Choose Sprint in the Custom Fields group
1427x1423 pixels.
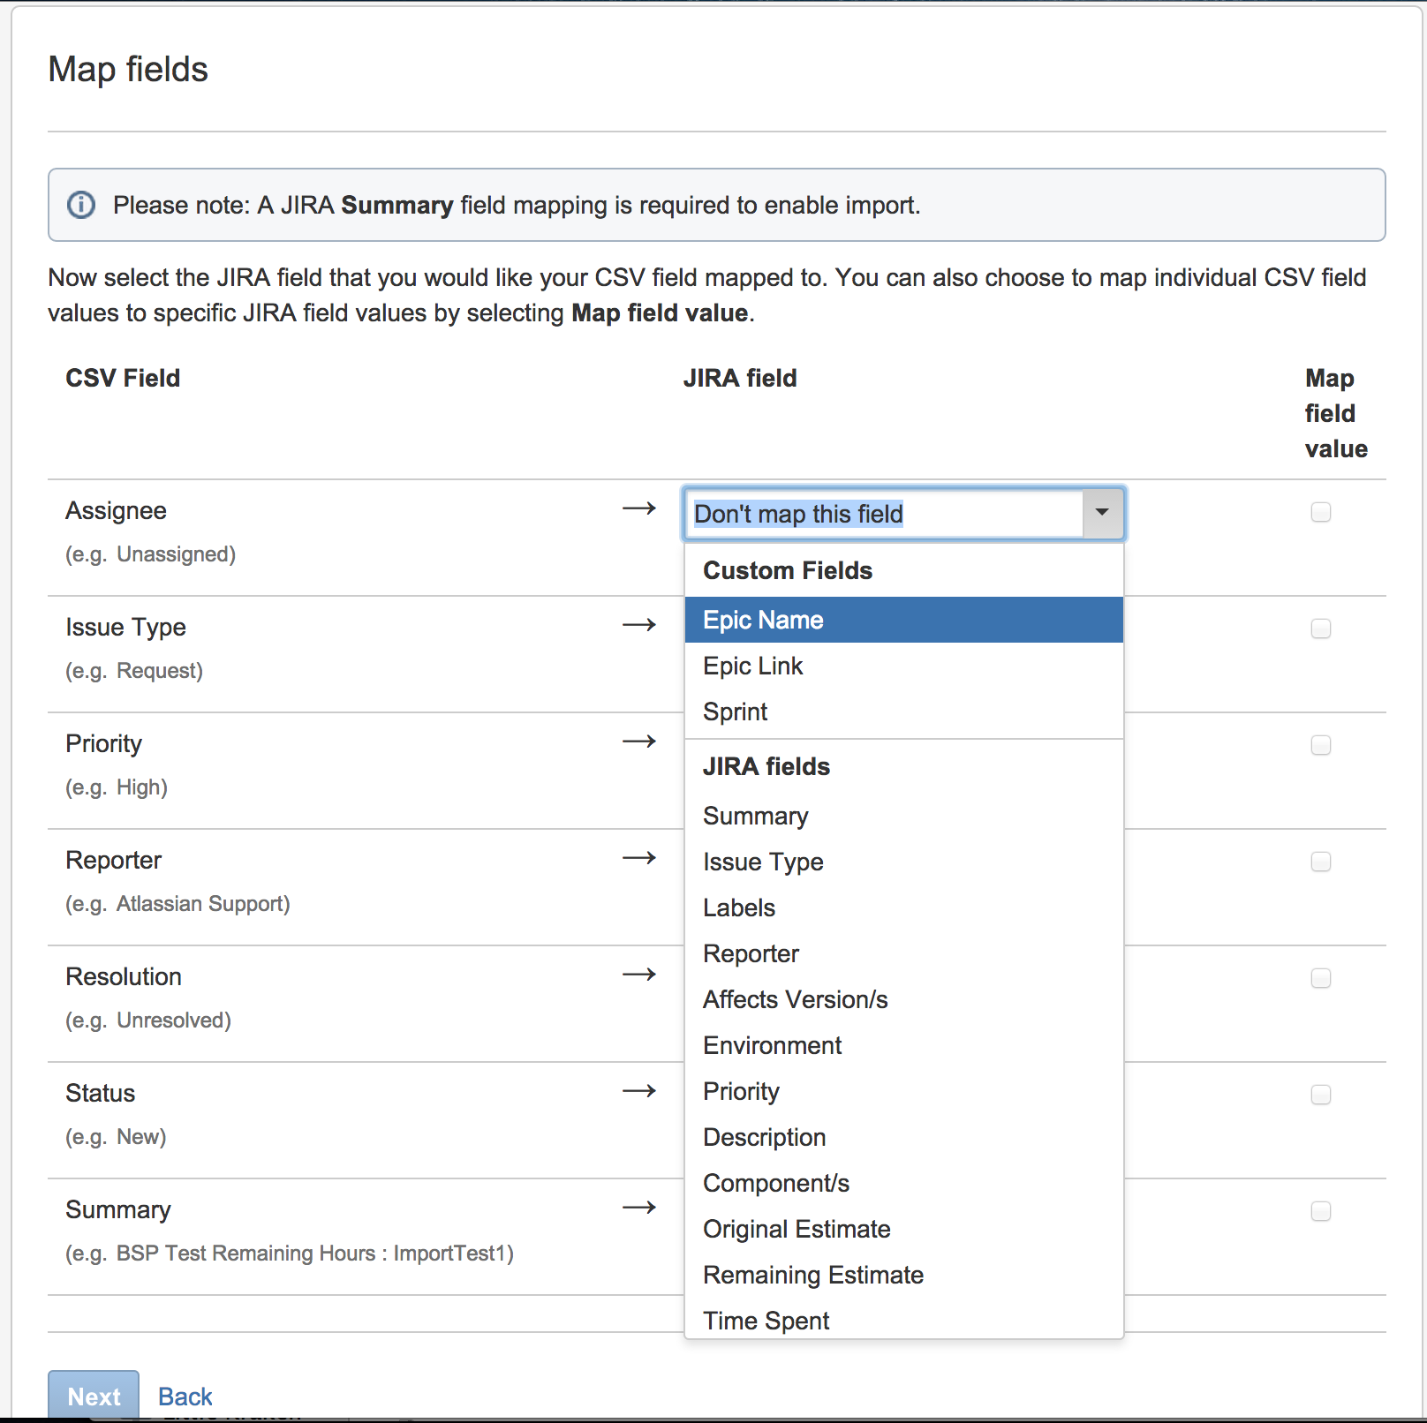pos(903,711)
